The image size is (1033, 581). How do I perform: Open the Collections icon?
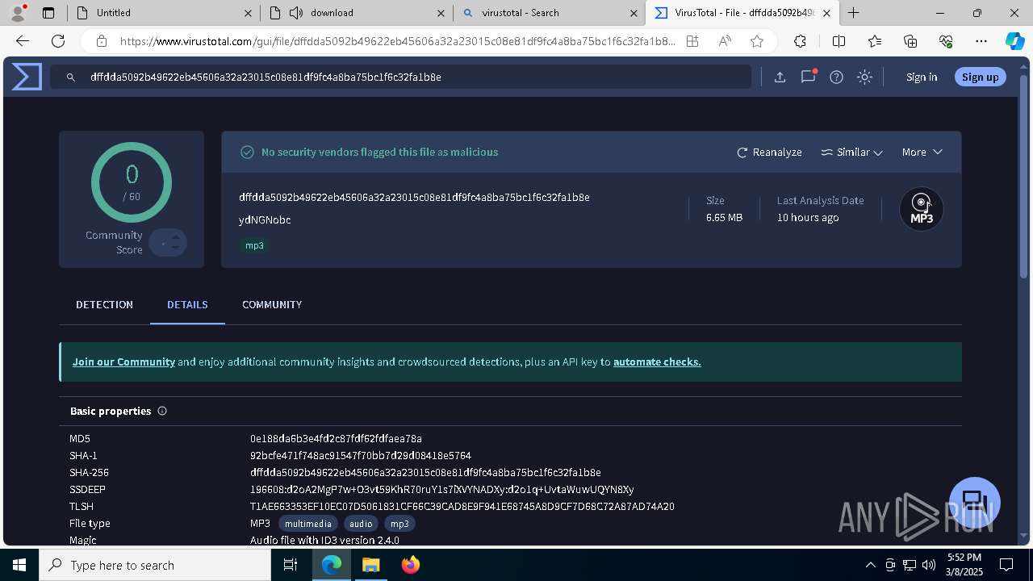[x=910, y=41]
